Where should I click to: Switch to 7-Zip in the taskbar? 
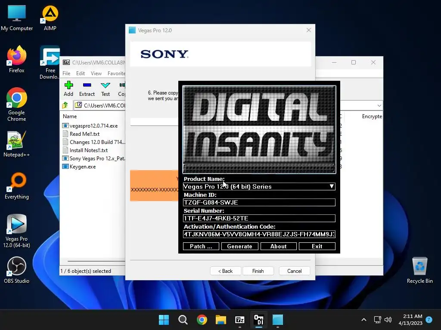239,320
